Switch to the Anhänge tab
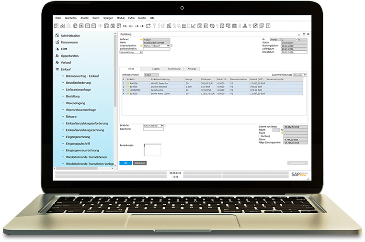365x242 pixels. pos(192,69)
